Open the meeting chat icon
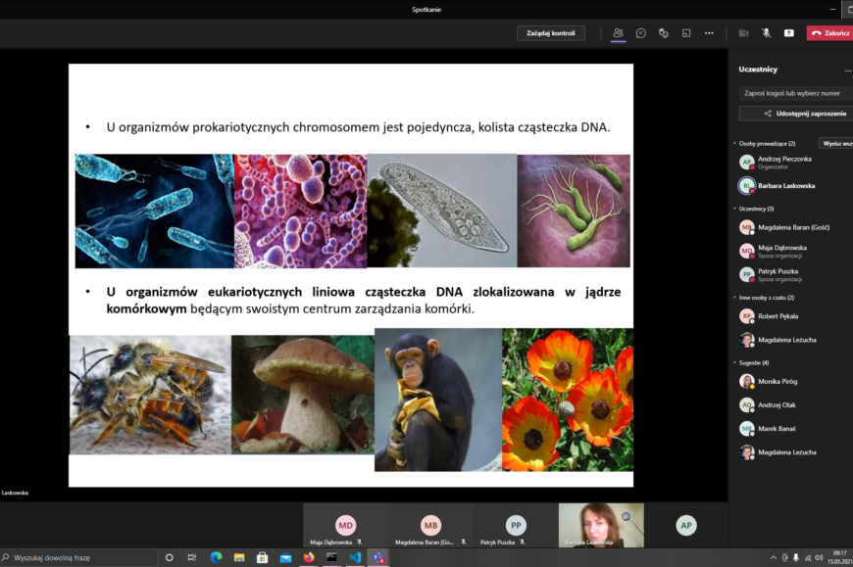 [641, 33]
